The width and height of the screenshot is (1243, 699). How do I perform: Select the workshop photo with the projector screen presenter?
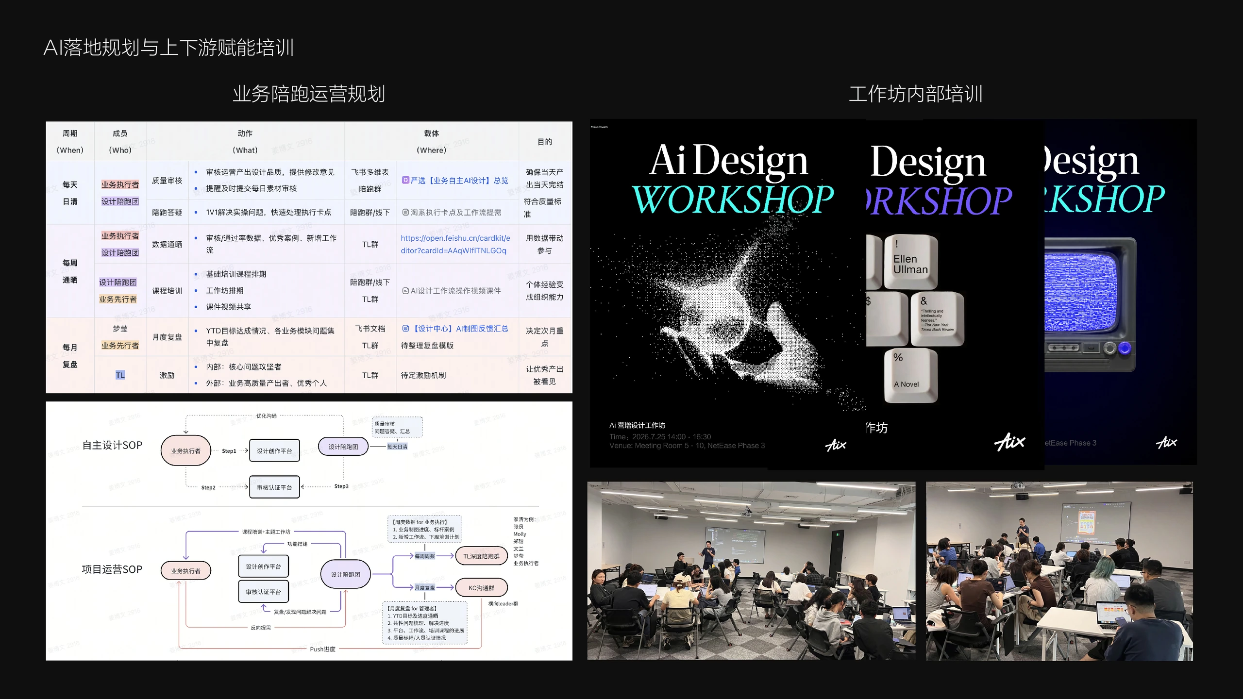[751, 571]
